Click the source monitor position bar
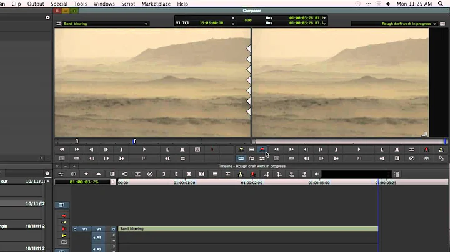Screen dimensions: 450x252 pos(152,142)
